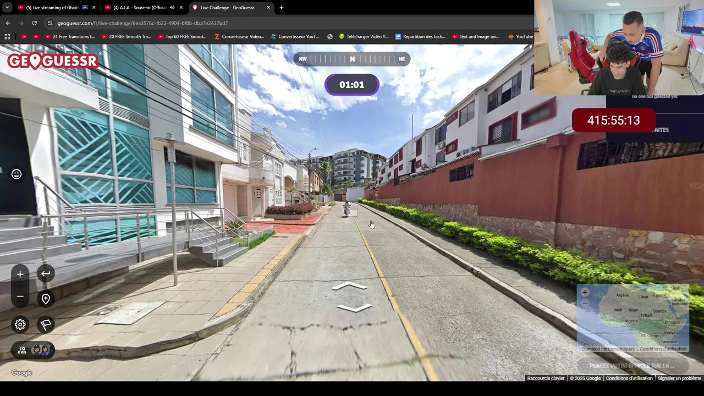Move backward using the lower street arrow
Screen dimensions: 704x396
(354, 307)
